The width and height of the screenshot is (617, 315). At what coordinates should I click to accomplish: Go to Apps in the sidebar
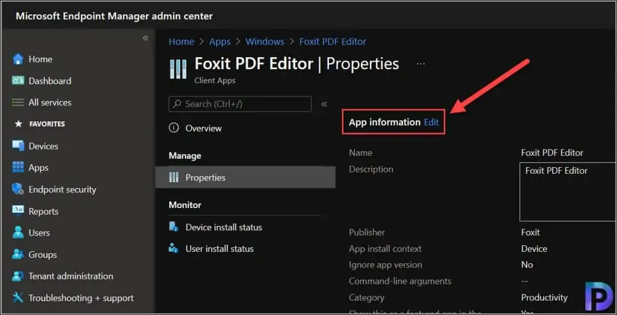(x=39, y=168)
